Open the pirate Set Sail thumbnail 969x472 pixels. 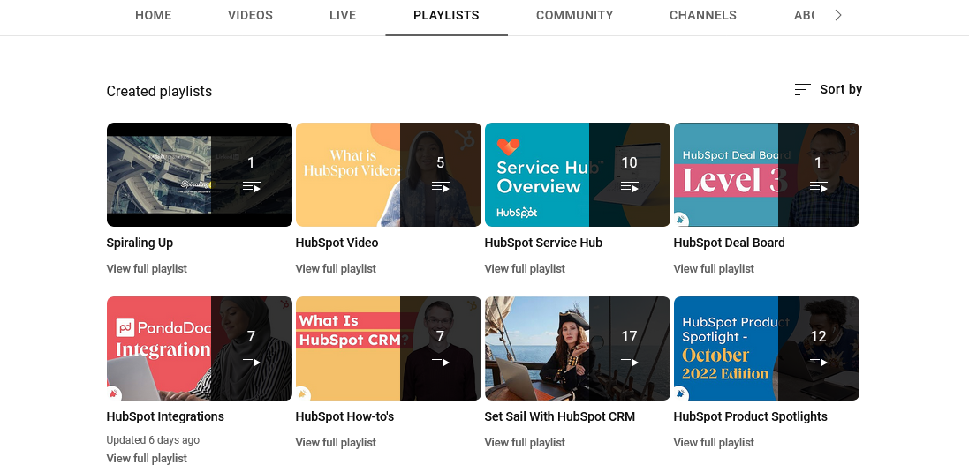[x=578, y=348]
